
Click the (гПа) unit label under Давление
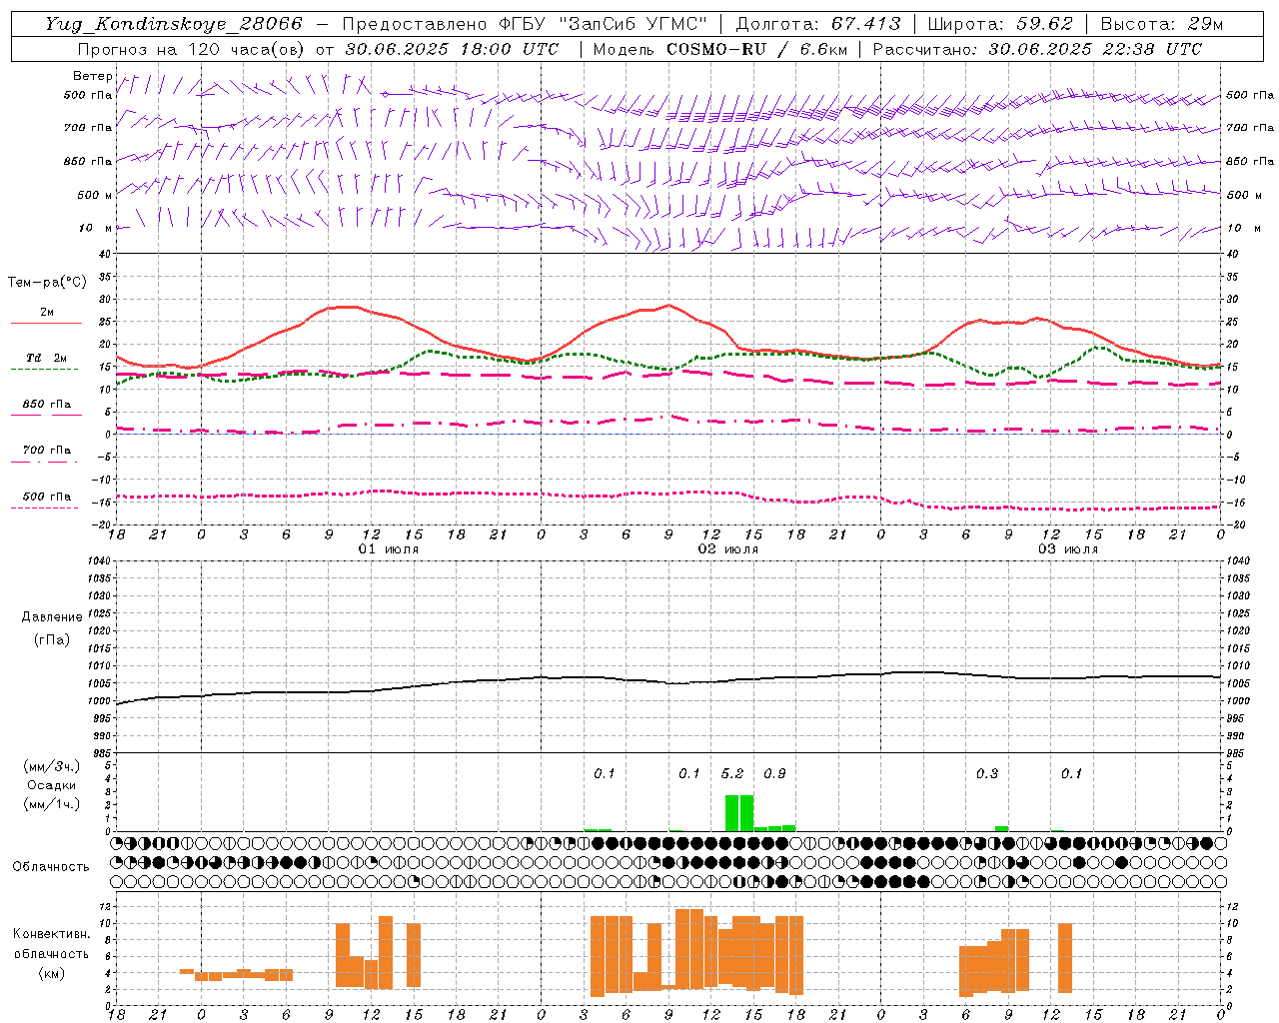pos(52,639)
